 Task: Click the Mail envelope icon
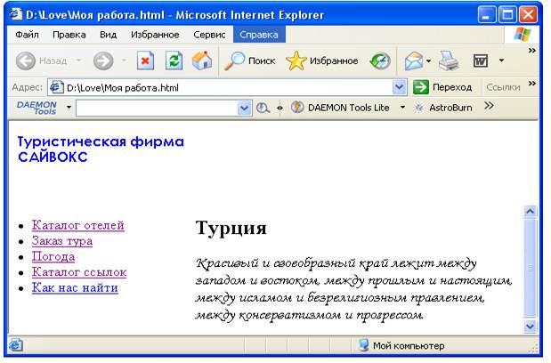point(414,60)
